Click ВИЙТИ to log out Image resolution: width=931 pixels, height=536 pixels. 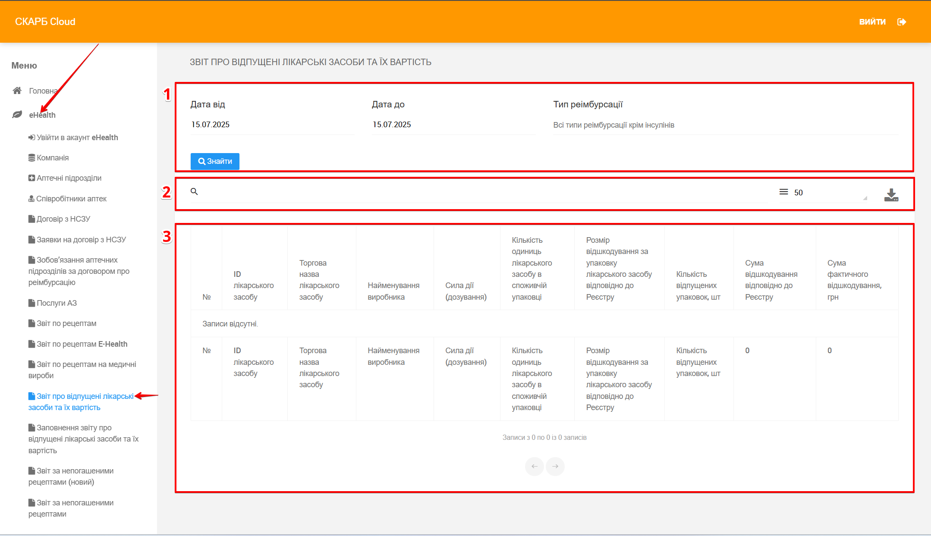[x=872, y=22]
